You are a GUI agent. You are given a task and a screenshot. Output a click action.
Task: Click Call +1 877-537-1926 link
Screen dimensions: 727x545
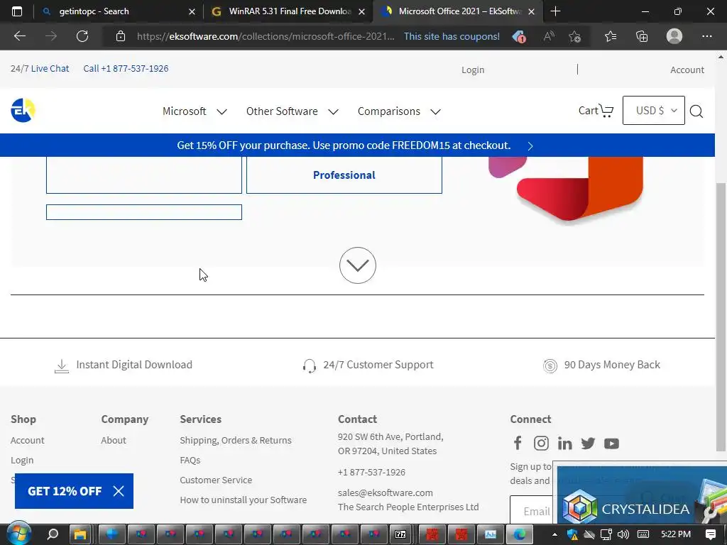pos(126,69)
